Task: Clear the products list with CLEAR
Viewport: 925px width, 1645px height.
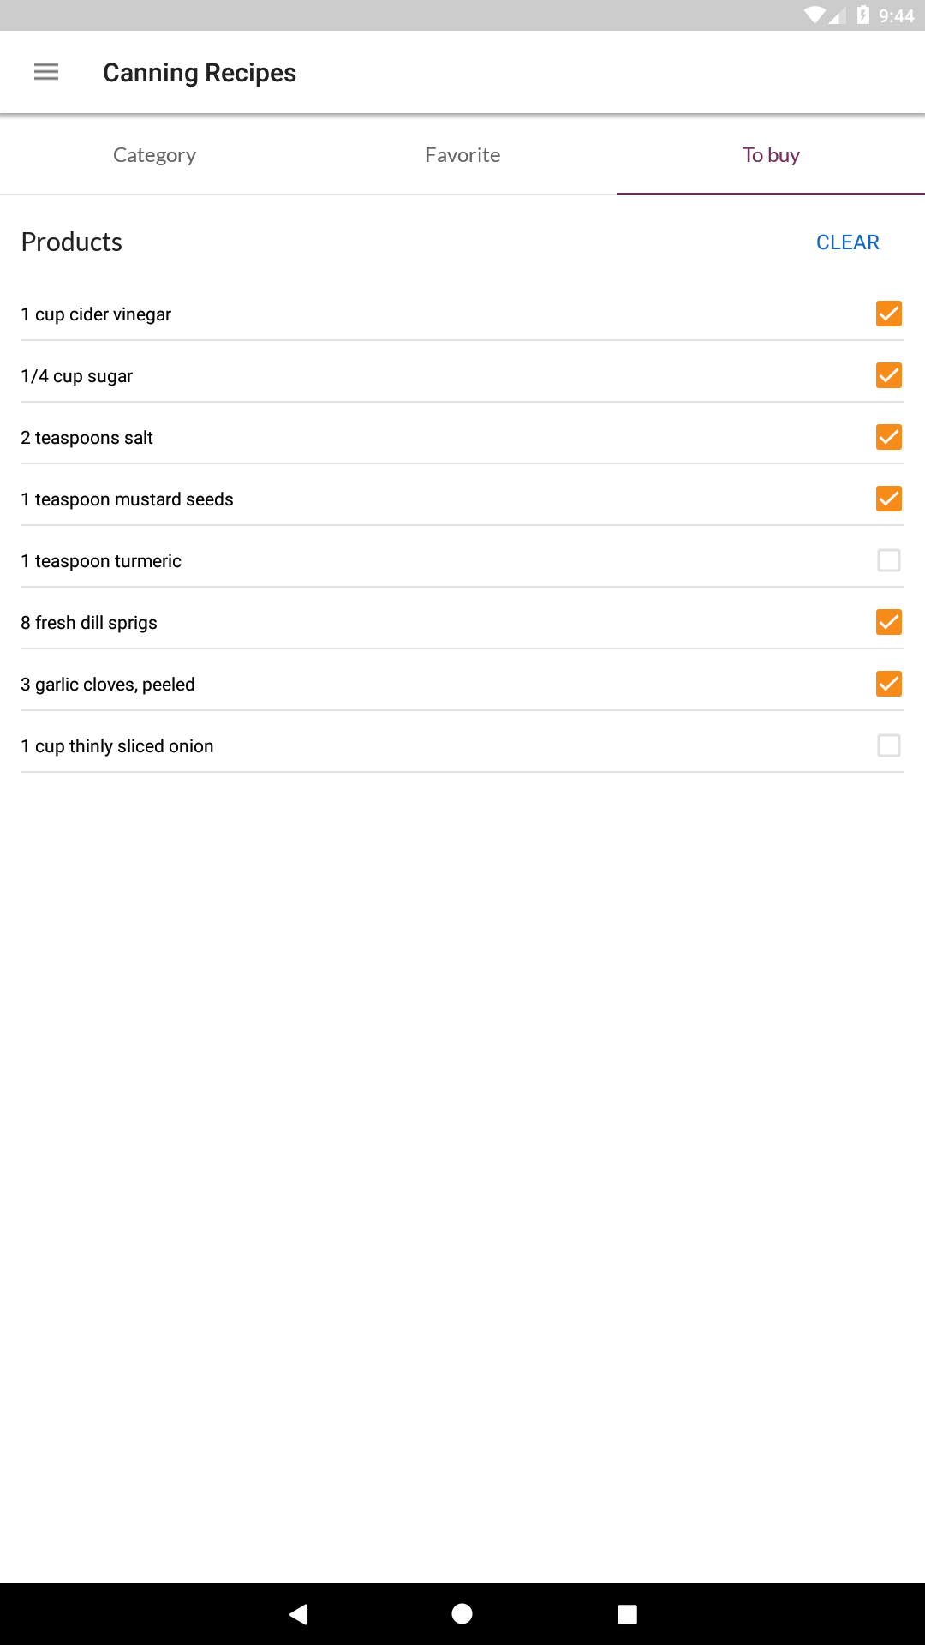Action: (x=848, y=242)
